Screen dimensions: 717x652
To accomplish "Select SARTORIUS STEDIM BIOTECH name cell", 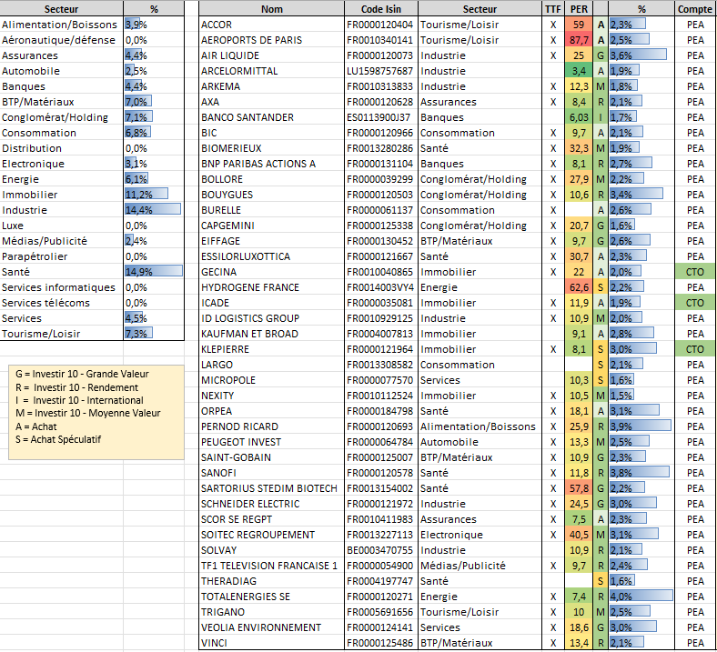I will pos(272,488).
